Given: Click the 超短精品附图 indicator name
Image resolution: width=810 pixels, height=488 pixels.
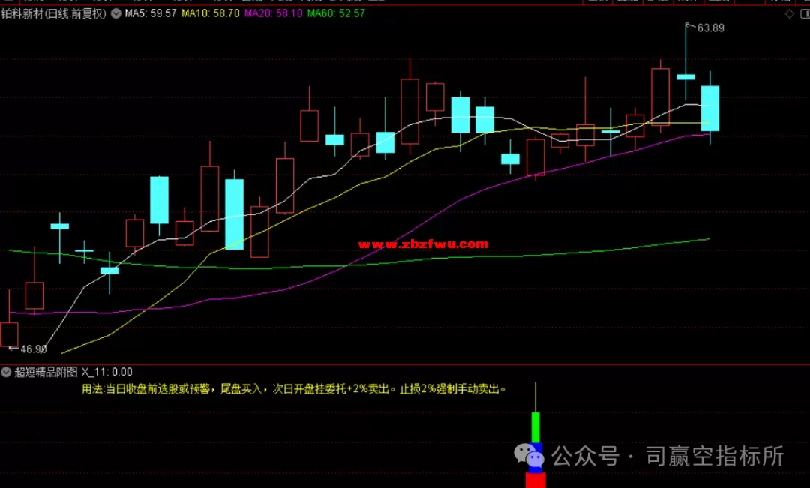Looking at the screenshot, I should [x=46, y=372].
